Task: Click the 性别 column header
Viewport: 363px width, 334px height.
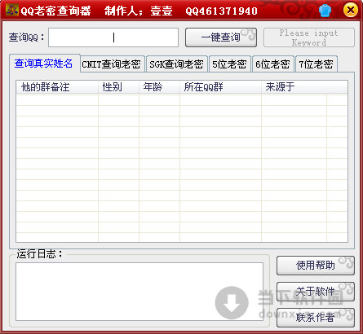Action: point(118,87)
